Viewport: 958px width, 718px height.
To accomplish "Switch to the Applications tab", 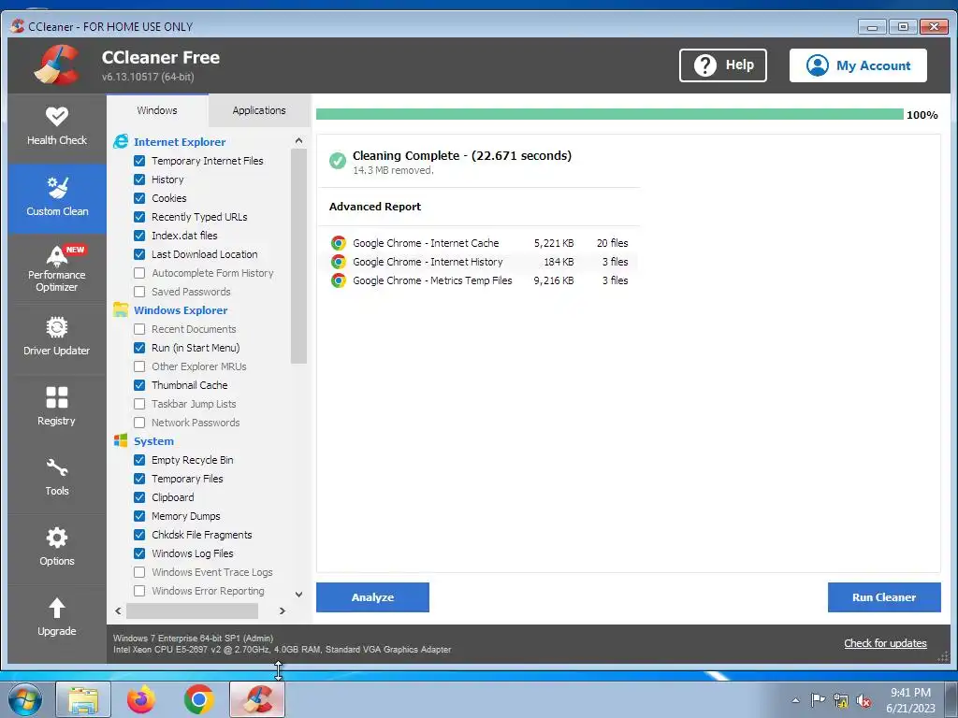I will tap(259, 110).
